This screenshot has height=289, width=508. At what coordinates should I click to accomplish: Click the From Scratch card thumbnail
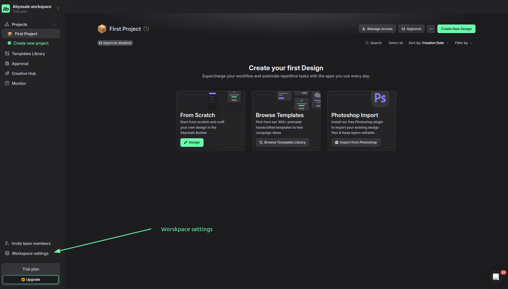pos(211,101)
